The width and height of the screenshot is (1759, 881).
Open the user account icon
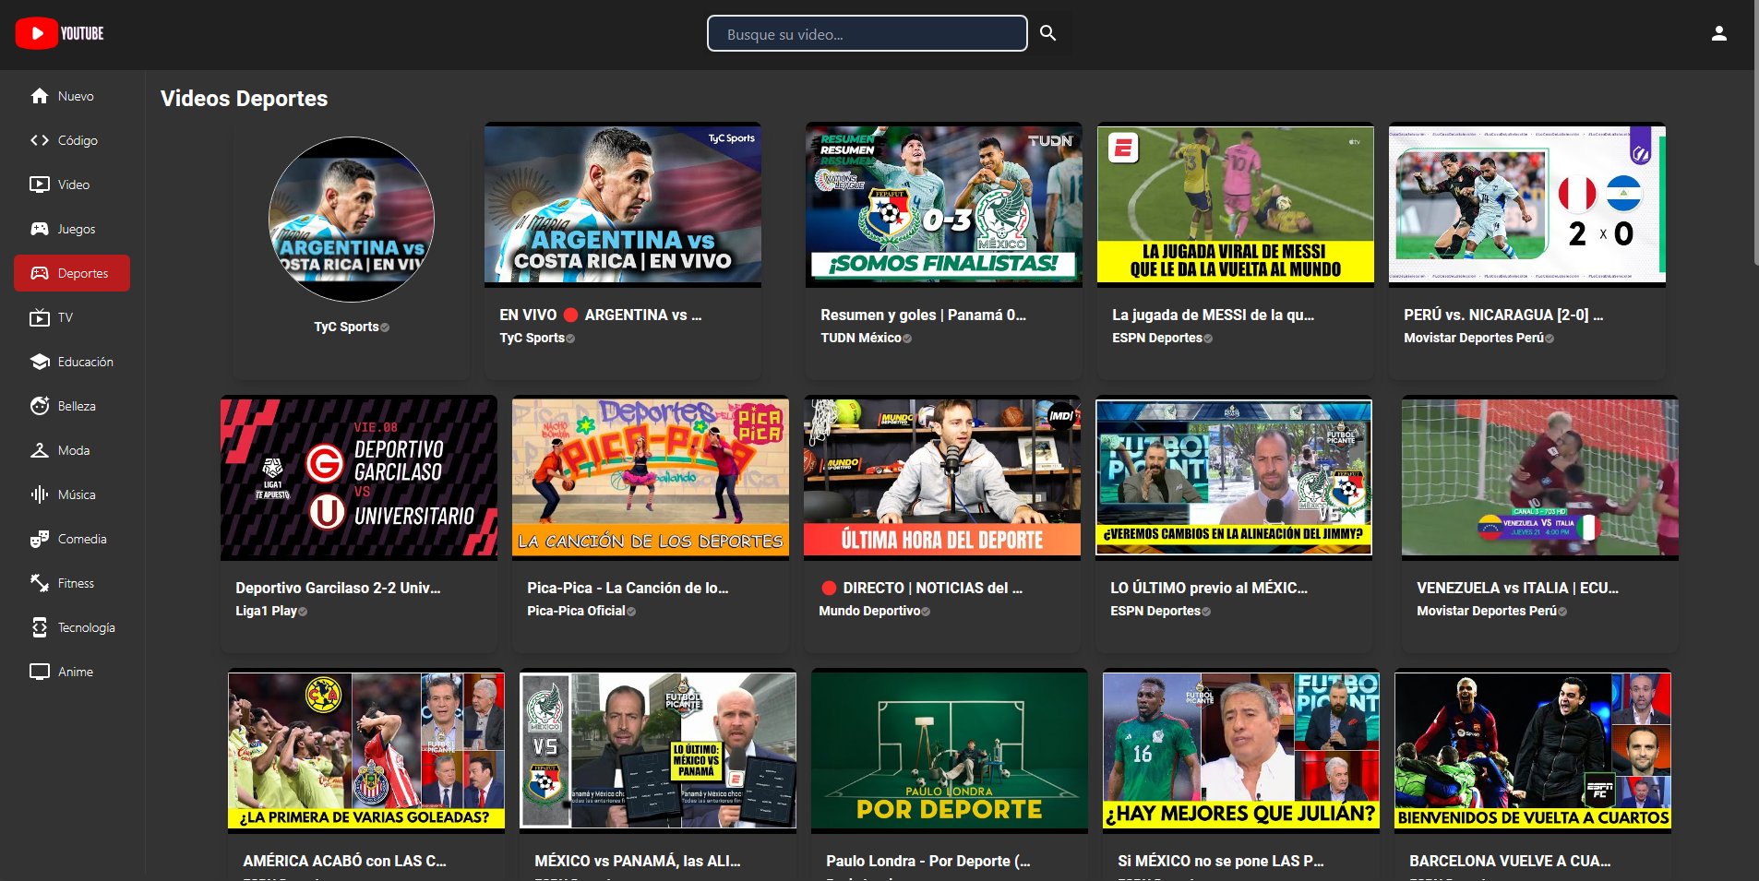(1718, 33)
